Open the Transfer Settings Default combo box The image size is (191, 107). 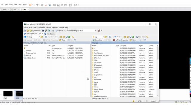[x=87, y=31]
